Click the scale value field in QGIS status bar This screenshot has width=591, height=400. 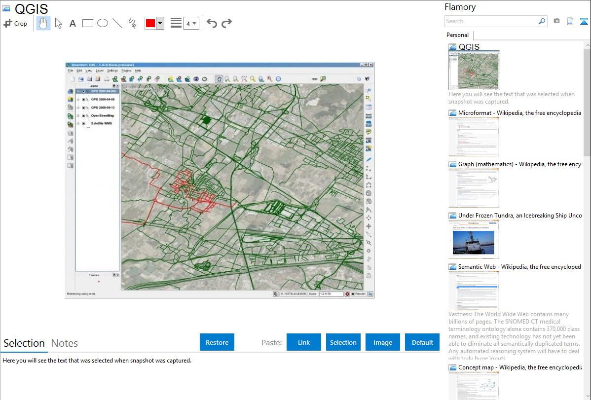tap(331, 293)
